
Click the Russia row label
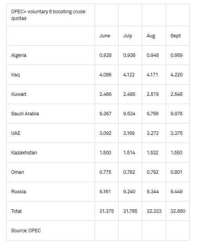19,191
